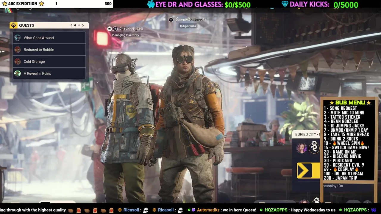Click the EYE DR AND GLASSES goal
The width and height of the screenshot is (381, 214).
(189, 4)
